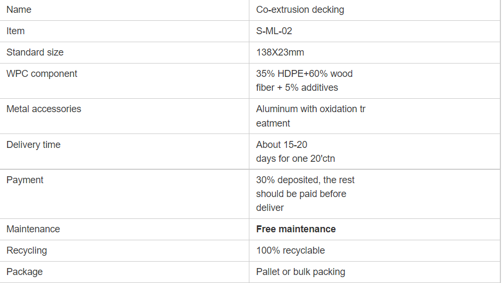Click the Payment row label
Image resolution: width=502 pixels, height=283 pixels.
pyautogui.click(x=25, y=180)
